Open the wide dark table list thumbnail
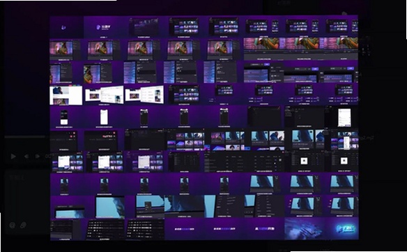407x252 pixels. pos(243,162)
